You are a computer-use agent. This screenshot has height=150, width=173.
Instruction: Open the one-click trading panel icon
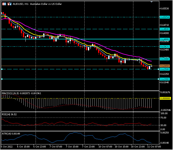pos(4,4)
